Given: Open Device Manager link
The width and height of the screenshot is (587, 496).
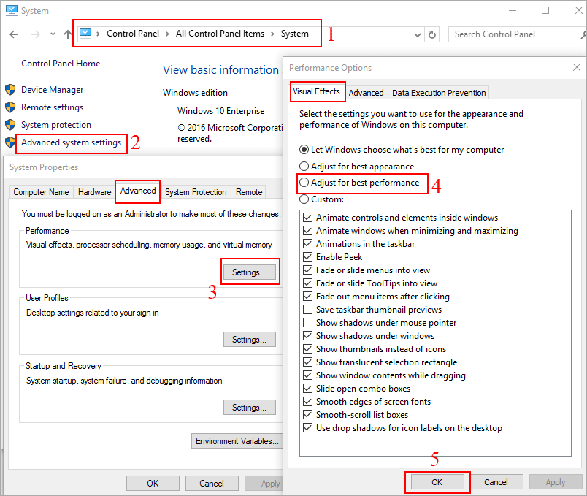Looking at the screenshot, I should 52,90.
